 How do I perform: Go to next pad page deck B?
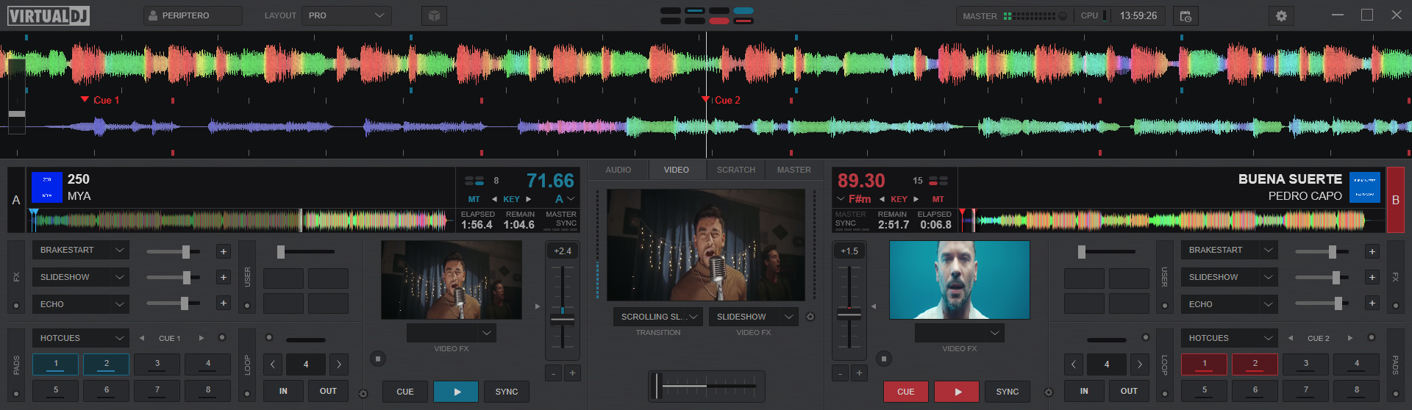[x=1350, y=338]
